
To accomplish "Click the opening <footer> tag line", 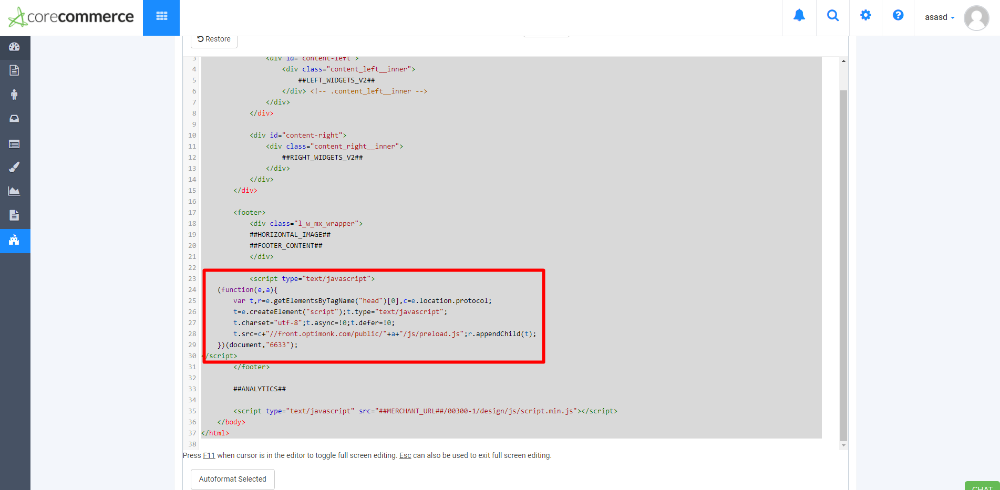I will [x=250, y=213].
